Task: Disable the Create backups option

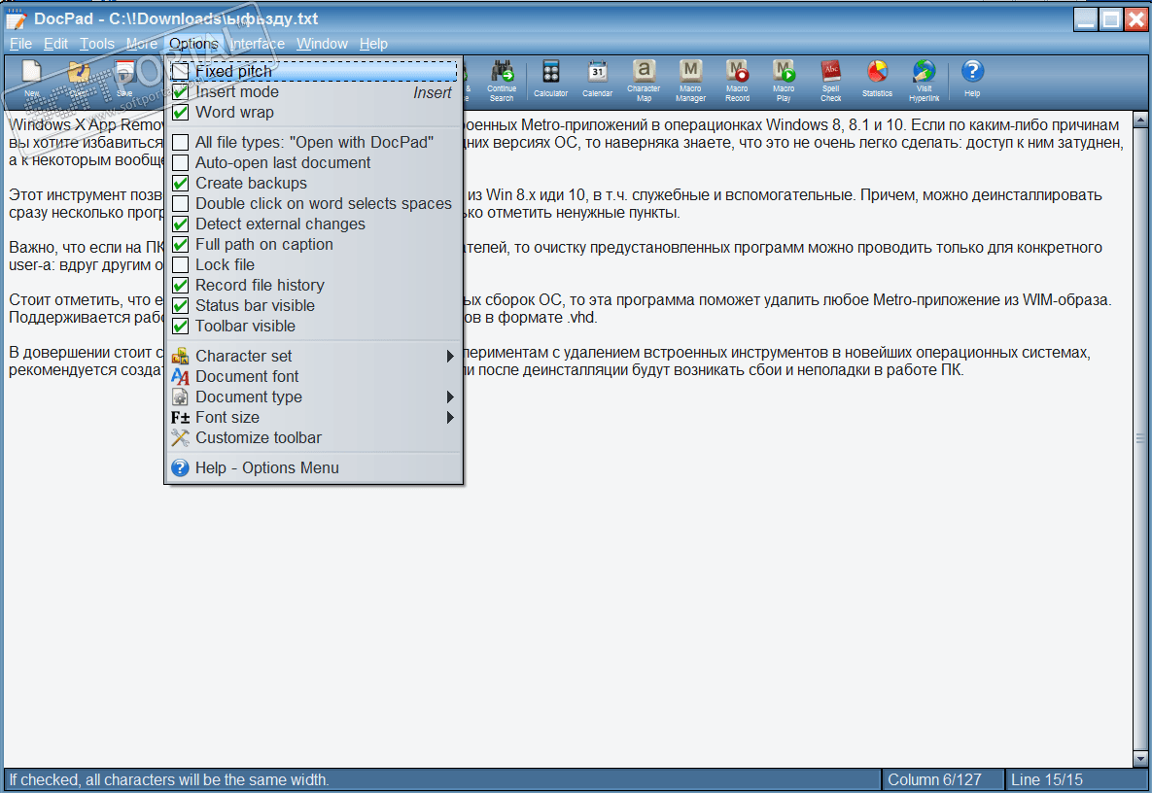Action: click(x=180, y=184)
